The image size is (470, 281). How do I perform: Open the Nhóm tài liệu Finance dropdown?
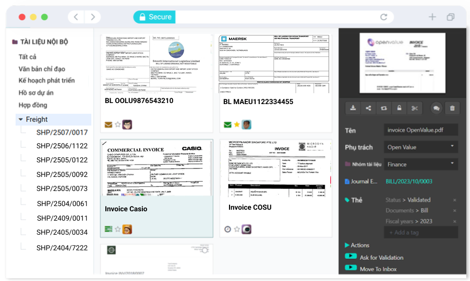(421, 164)
